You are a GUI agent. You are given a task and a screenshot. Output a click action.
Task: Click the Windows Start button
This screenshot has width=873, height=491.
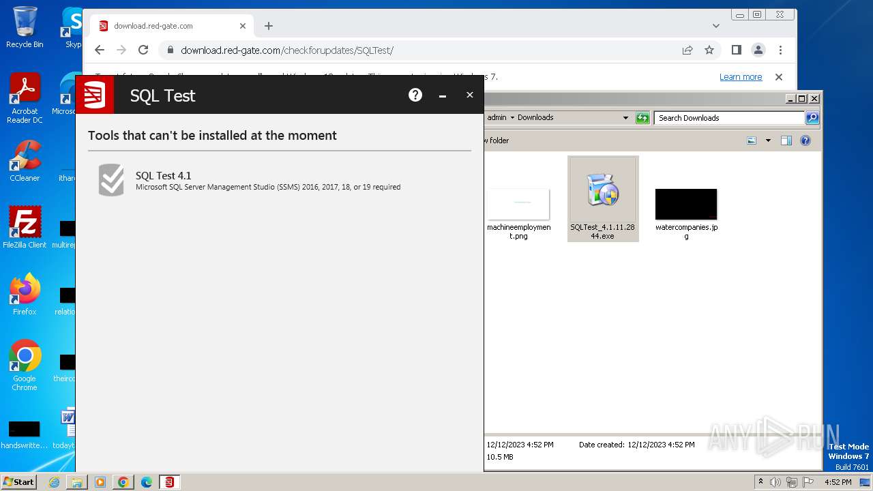[x=18, y=481]
